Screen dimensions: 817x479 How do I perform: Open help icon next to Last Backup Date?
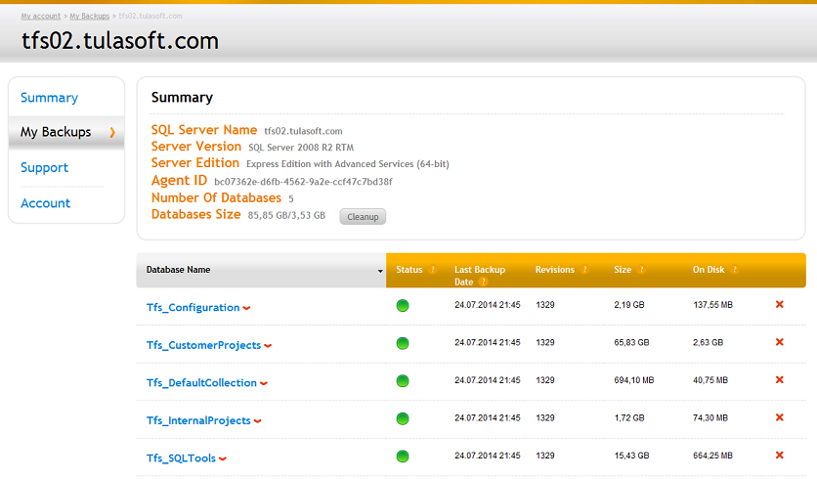pos(483,282)
